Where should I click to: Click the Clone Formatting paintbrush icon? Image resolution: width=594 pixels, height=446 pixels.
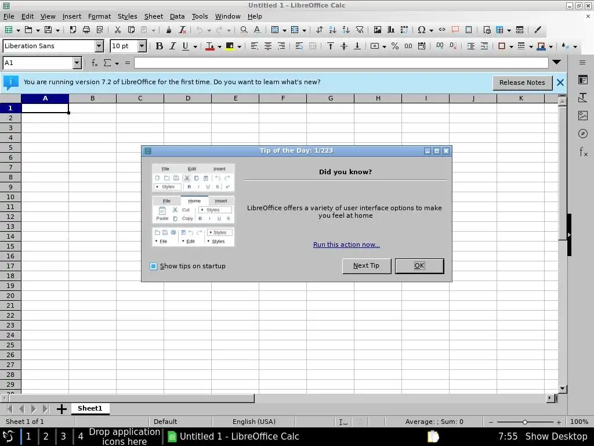coord(169,30)
